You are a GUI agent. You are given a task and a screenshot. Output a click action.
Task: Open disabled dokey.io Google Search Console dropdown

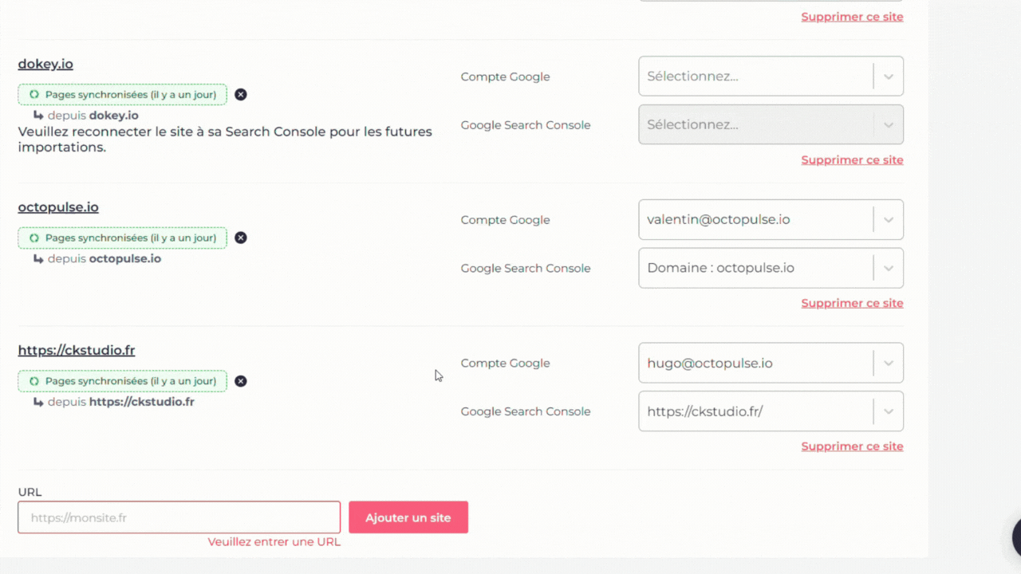(x=771, y=124)
